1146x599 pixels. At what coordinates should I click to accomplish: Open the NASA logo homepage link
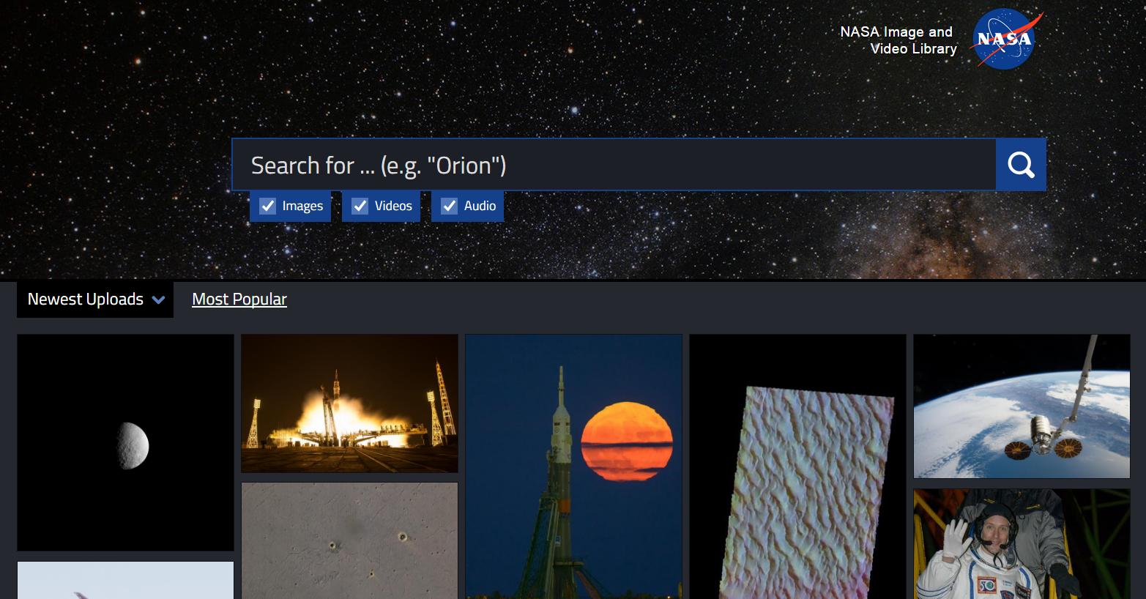(1004, 40)
